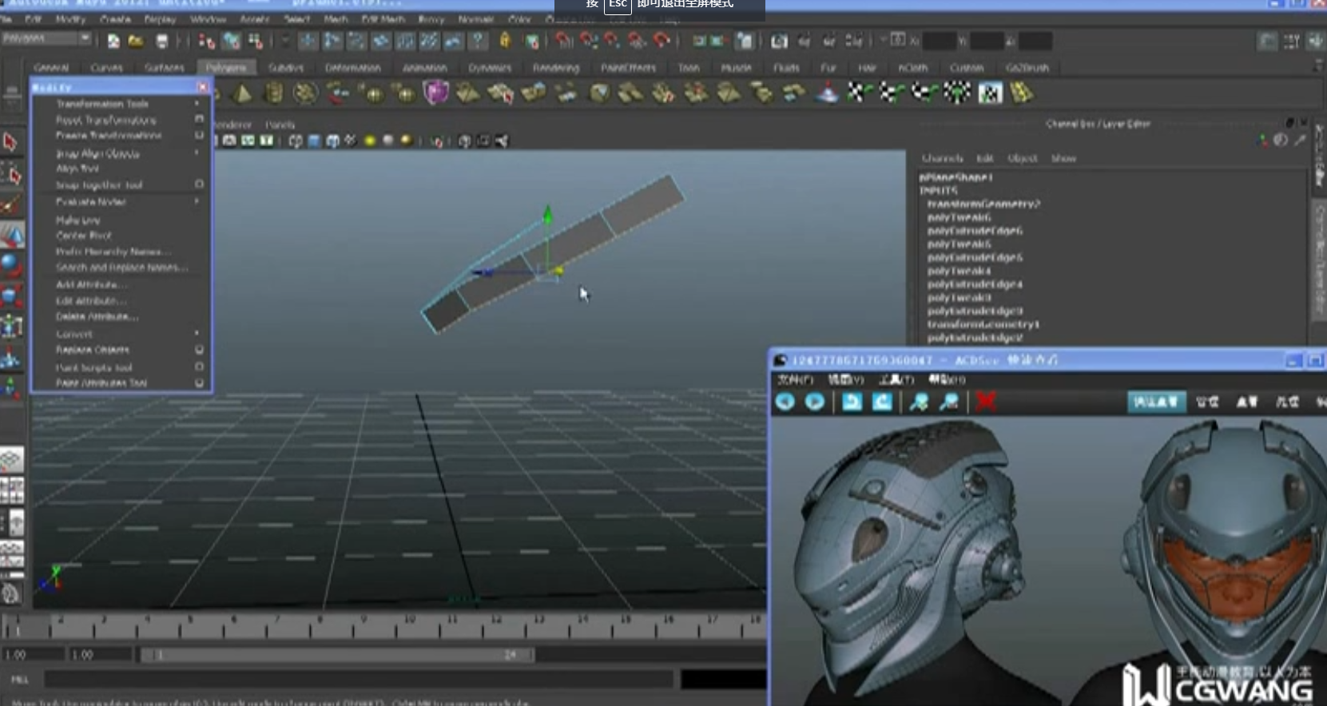Click the yellow lock icon in status line
Screen dimensions: 1327x706
click(x=505, y=40)
